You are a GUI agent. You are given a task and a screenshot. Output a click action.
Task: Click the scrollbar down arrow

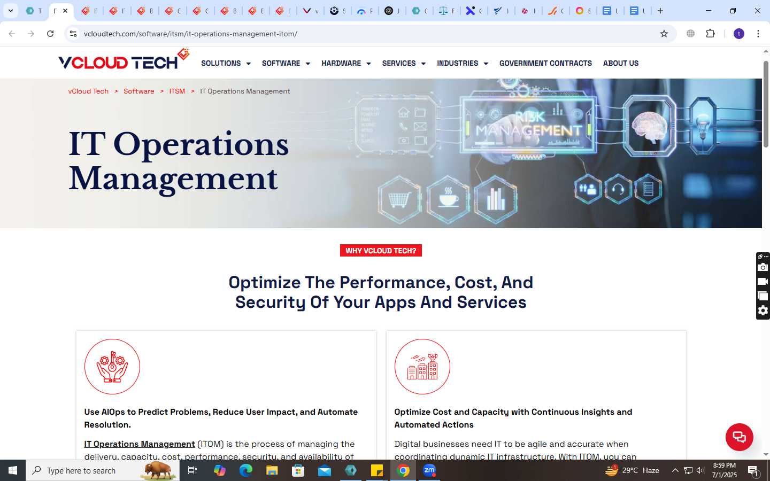tap(766, 454)
